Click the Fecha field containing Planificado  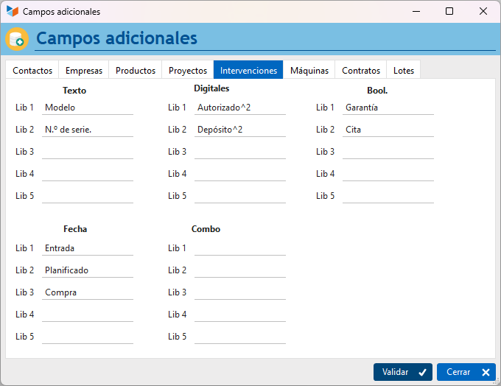(x=88, y=270)
